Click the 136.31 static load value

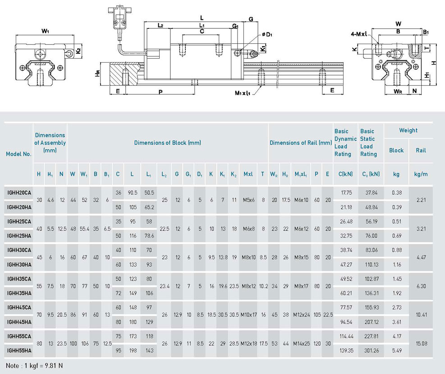pos(372,293)
